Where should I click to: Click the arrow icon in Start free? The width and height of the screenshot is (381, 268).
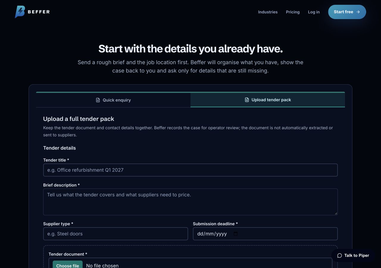pos(358,12)
